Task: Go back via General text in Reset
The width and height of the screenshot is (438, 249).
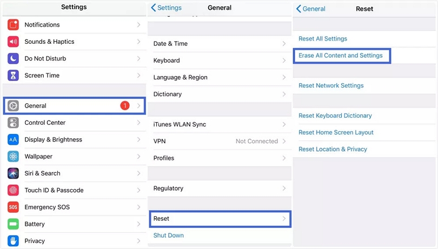Action: 314,9
